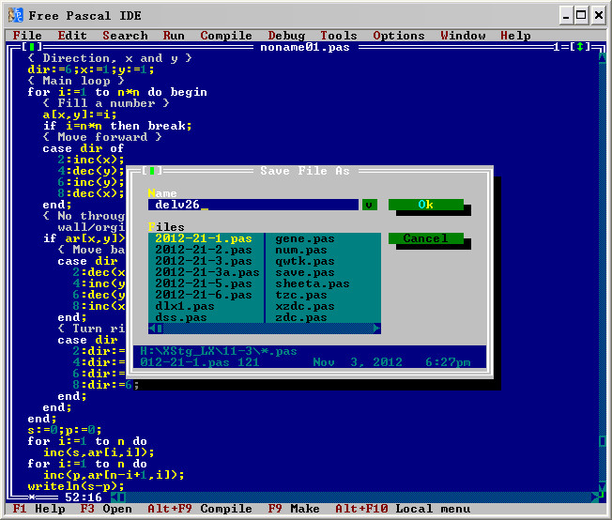This screenshot has height=520, width=612.
Task: Click the code line writeln(s-p);
Action: click(76, 486)
